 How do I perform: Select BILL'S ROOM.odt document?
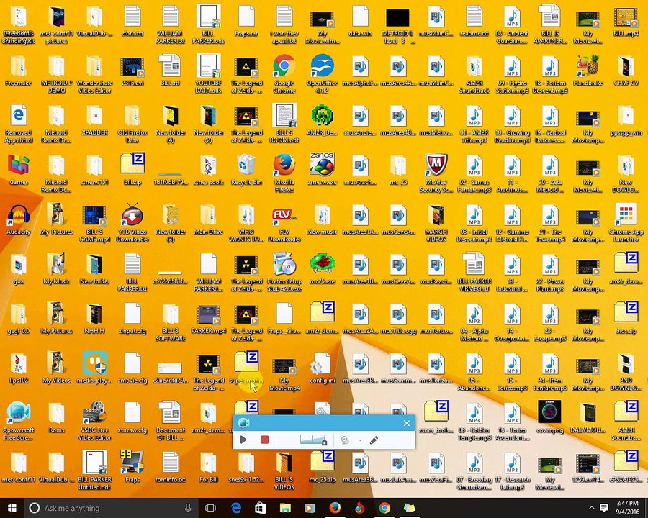(x=284, y=124)
